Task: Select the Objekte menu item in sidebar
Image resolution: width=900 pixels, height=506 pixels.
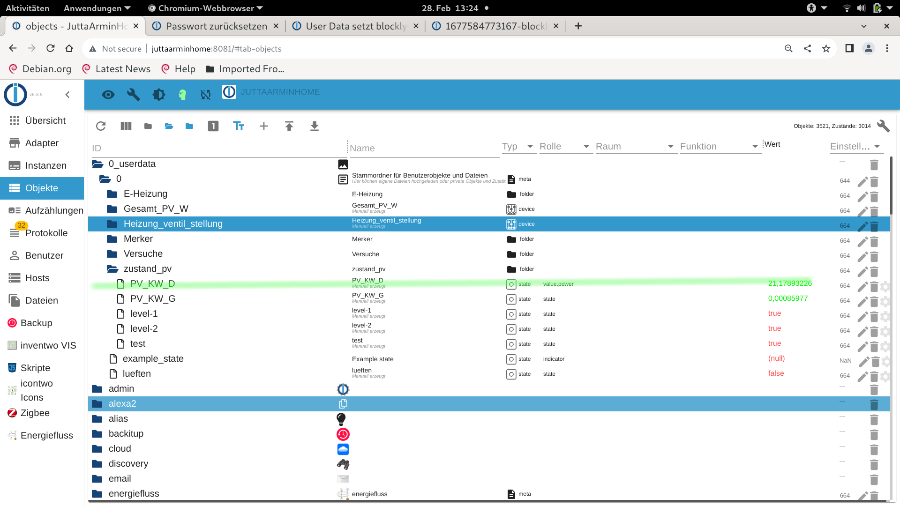Action: click(41, 187)
